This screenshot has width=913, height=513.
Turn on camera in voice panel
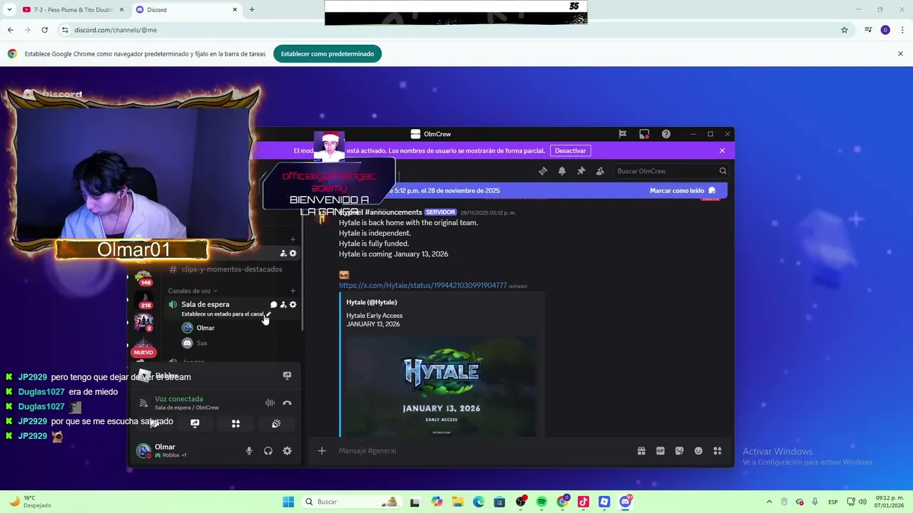154,423
